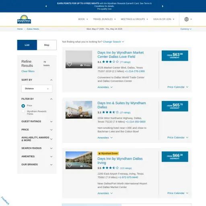
Task: Expand Amenities for Market Center Love Field hotel
Action: [105, 87]
